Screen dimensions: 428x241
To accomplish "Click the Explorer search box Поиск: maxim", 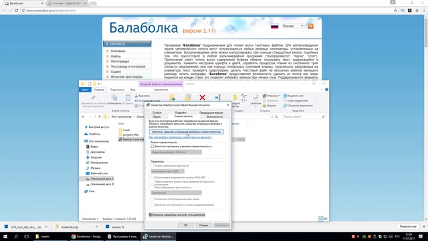I will tap(304, 116).
